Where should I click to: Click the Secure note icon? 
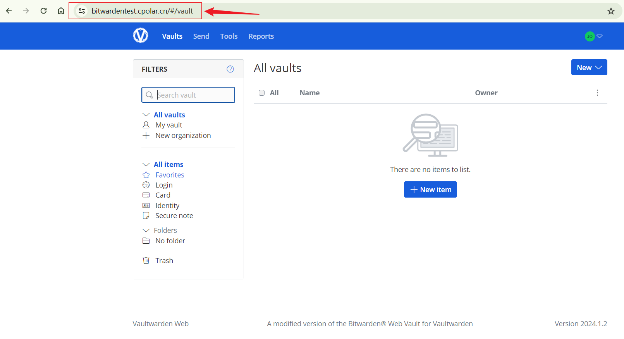146,215
